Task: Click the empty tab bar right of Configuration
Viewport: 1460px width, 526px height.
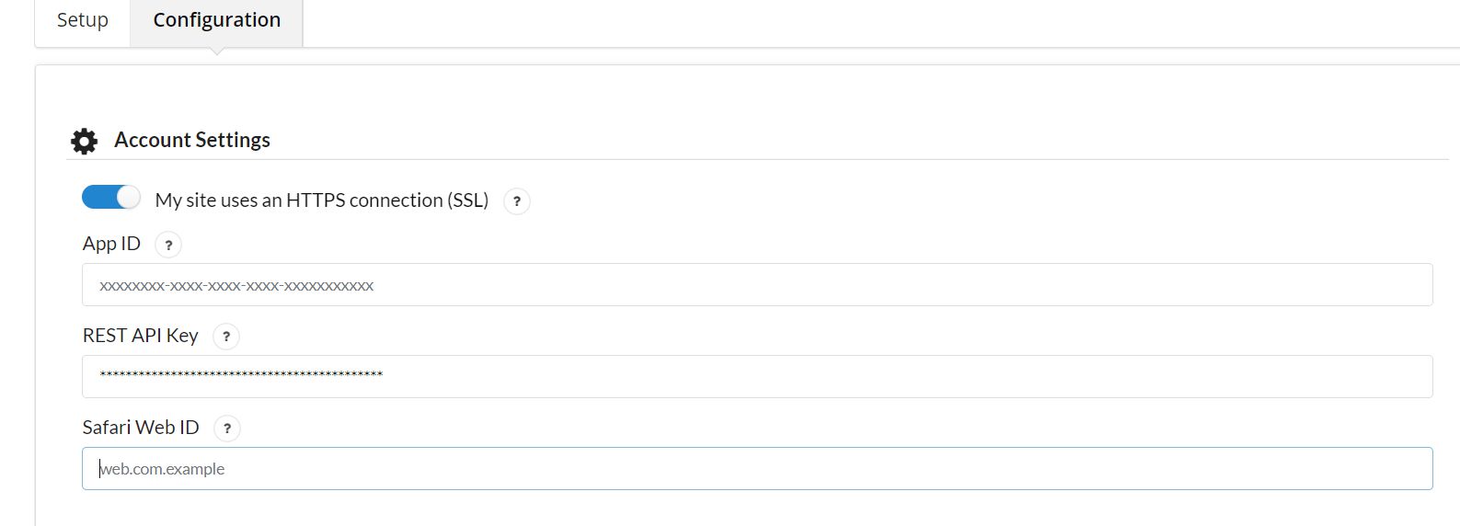Action: [x=828, y=23]
